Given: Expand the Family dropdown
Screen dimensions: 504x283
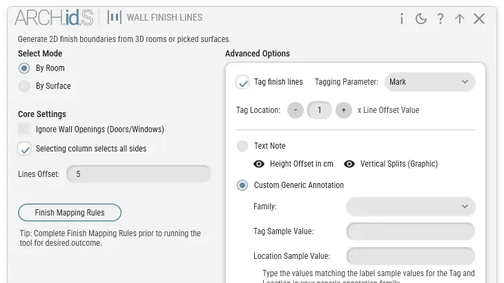Looking at the screenshot, I should (x=411, y=207).
